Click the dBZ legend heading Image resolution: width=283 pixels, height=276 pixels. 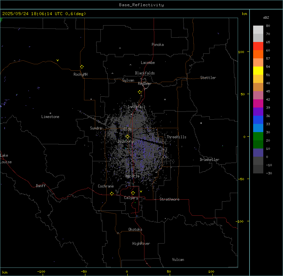(266, 17)
